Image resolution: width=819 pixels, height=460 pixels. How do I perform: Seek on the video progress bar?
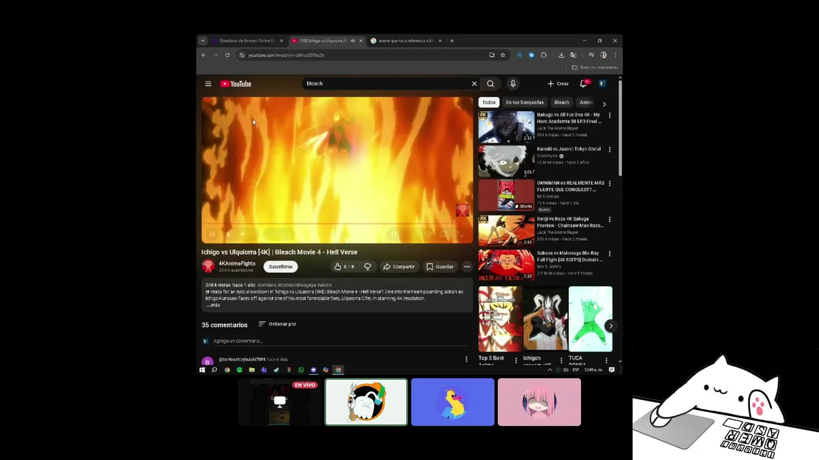pyautogui.click(x=337, y=224)
